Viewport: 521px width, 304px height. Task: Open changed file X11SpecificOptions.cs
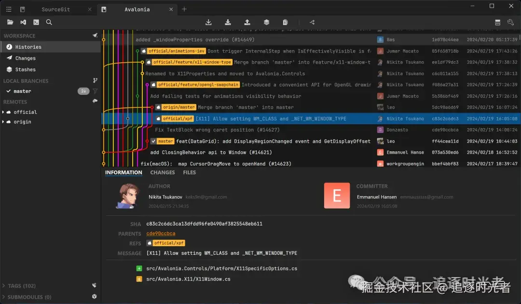(221, 268)
